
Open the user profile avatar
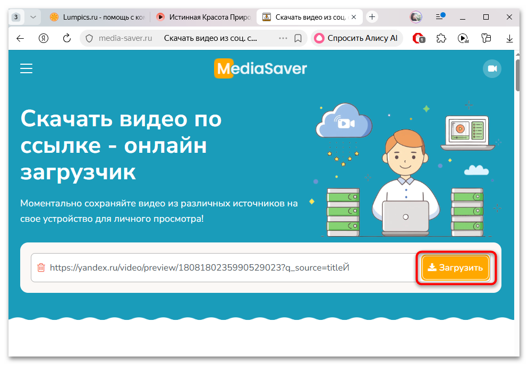(416, 17)
